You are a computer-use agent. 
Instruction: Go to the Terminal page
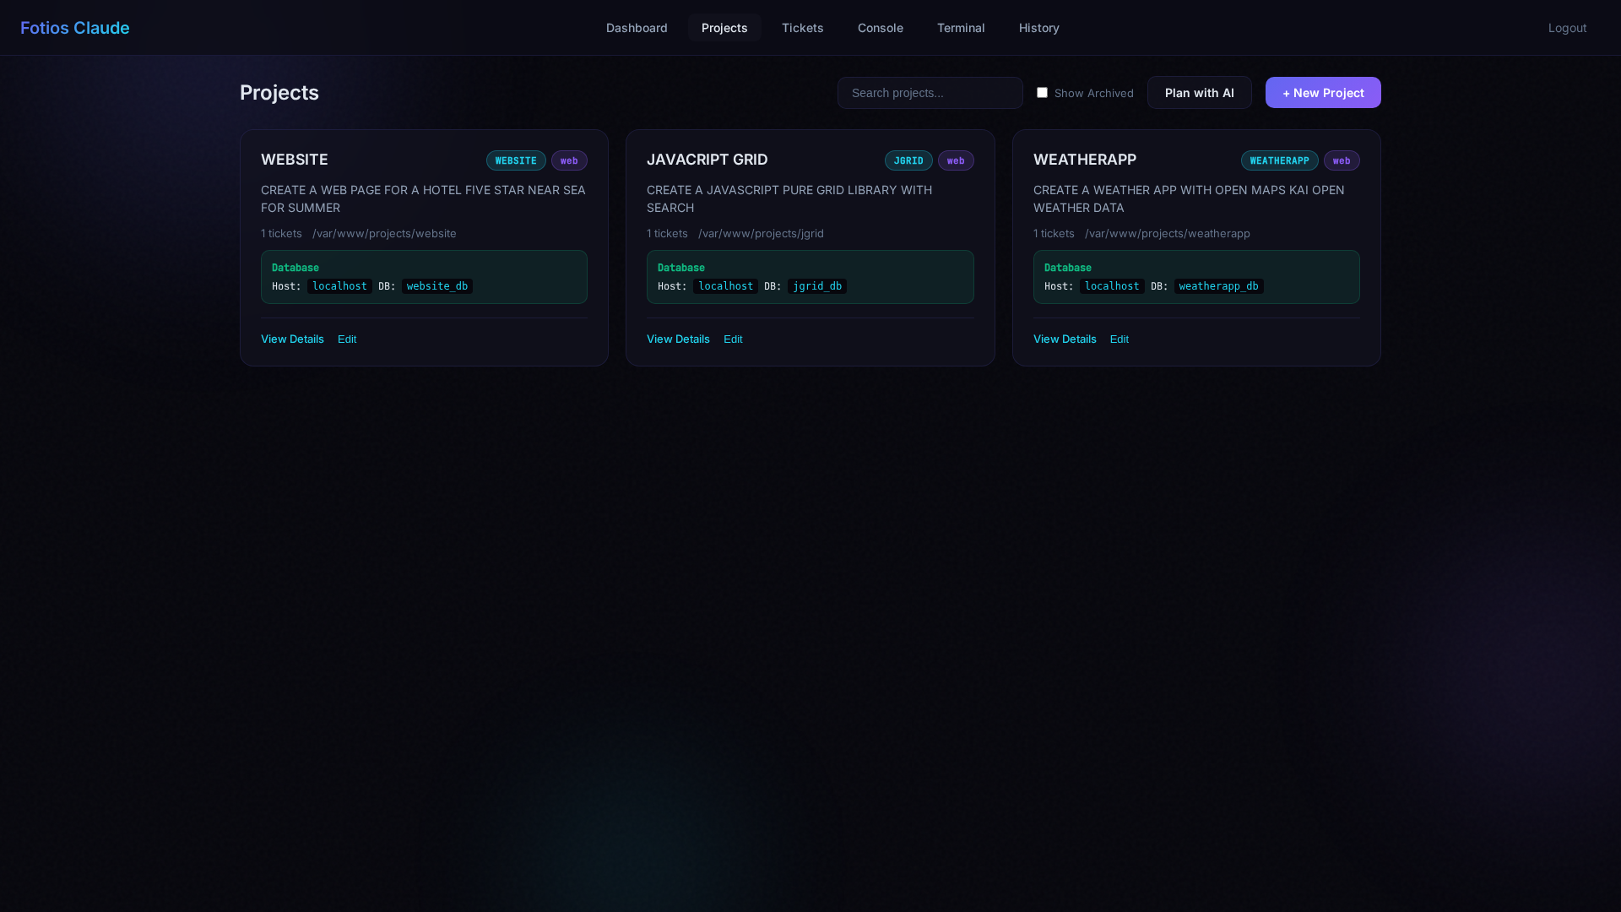(960, 28)
